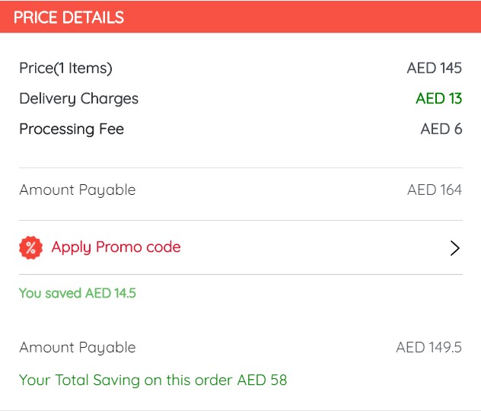Click the Amount Payable label beside AED 164

[x=77, y=190]
